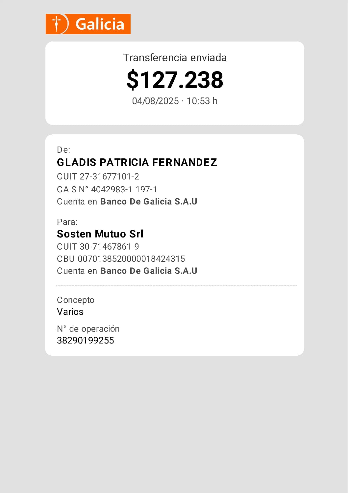
Task: Select the "Transferencia enviada" heading
Action: (175, 58)
